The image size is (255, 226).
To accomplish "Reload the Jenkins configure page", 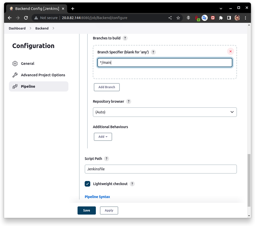I will 26,18.
